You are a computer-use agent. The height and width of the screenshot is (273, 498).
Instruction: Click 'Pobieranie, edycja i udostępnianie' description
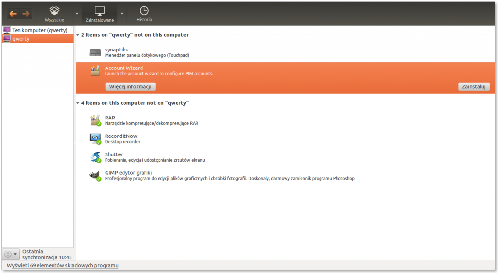tap(155, 160)
